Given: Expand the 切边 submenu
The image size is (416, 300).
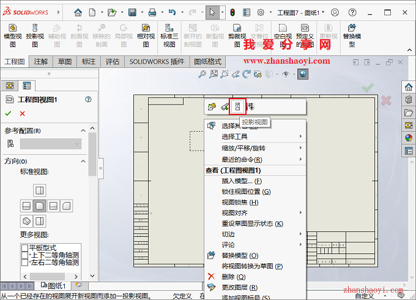Looking at the screenshot, I should [255, 234].
